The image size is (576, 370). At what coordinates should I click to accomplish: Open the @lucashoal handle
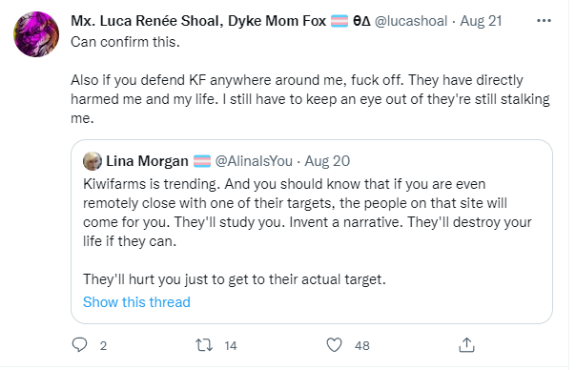(411, 21)
